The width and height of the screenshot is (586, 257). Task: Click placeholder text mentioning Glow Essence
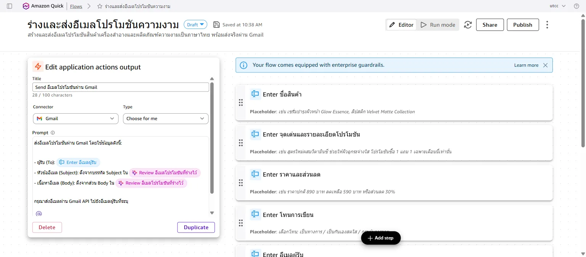click(332, 112)
